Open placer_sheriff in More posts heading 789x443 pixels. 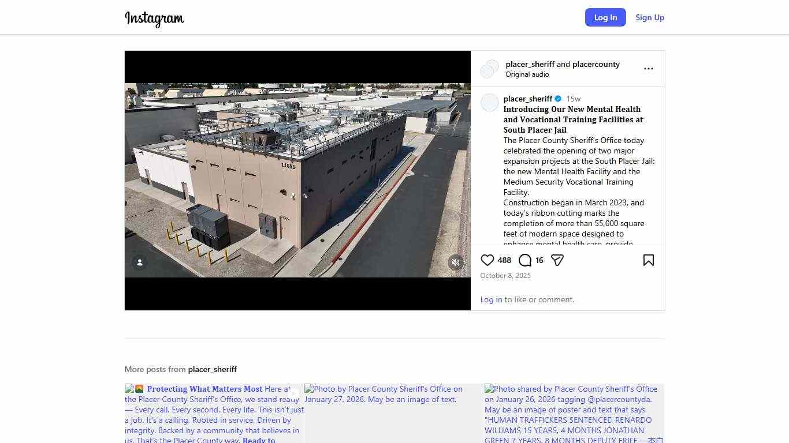(x=212, y=369)
